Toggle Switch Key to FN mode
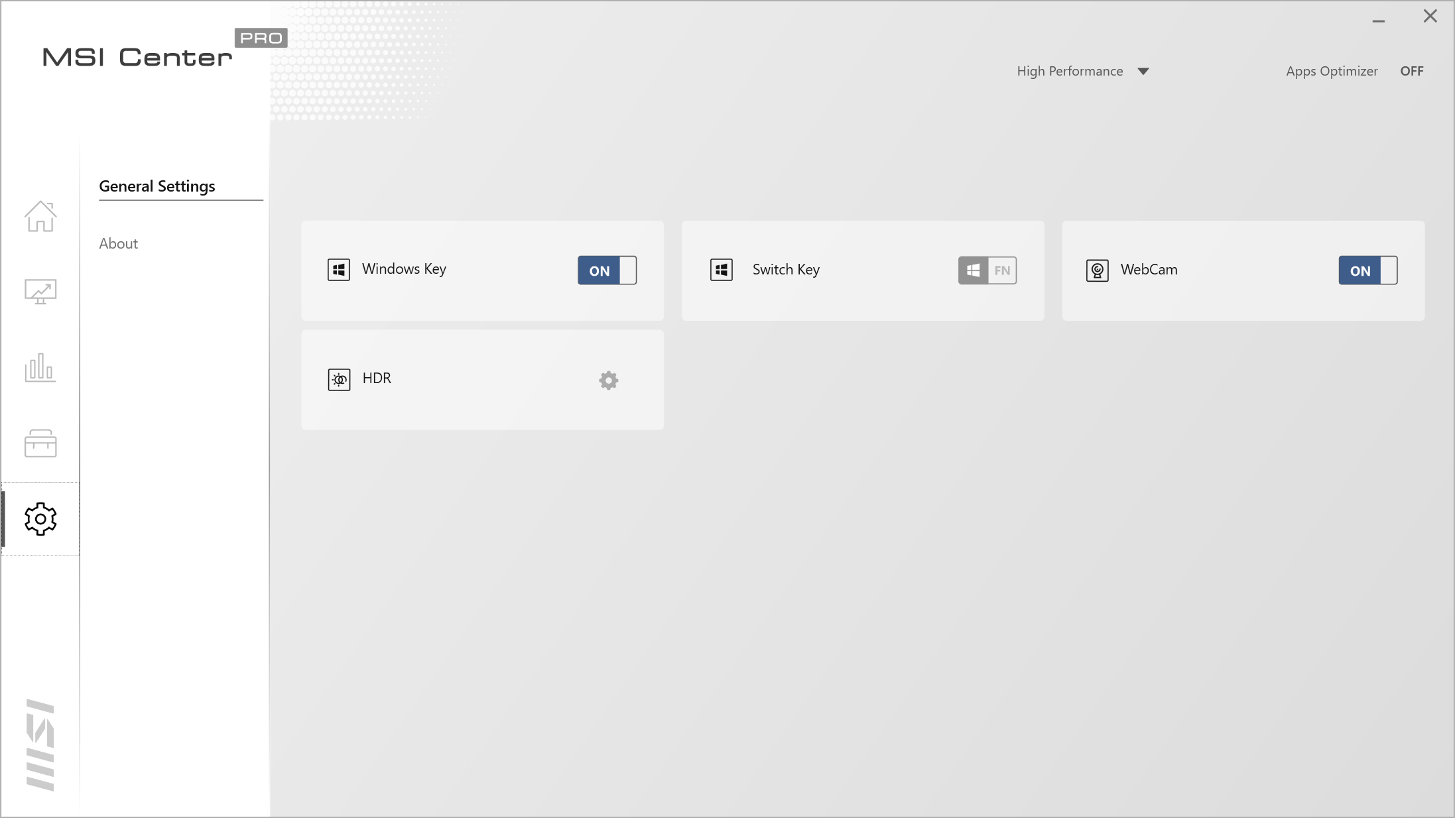This screenshot has height=818, width=1455. 1001,270
